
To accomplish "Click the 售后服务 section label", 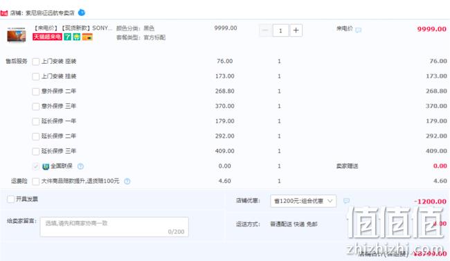I will pyautogui.click(x=17, y=61).
